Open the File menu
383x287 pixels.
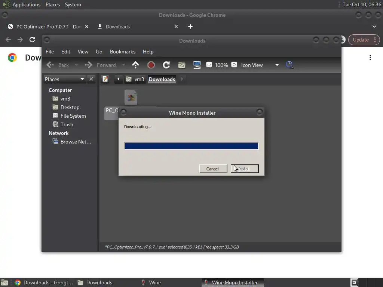pyautogui.click(x=50, y=52)
